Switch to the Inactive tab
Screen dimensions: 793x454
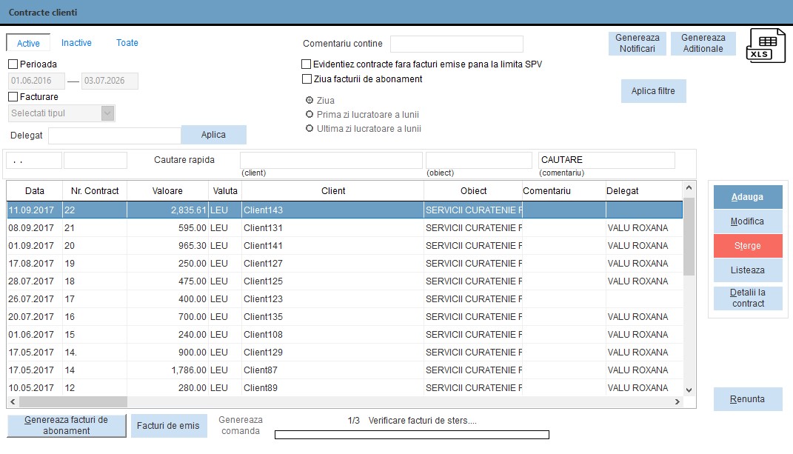(76, 43)
